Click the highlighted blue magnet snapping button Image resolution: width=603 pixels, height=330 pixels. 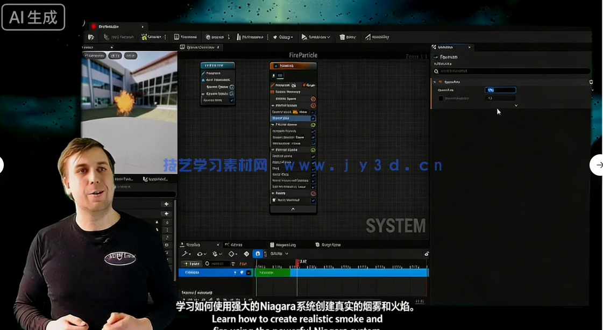[x=258, y=254]
